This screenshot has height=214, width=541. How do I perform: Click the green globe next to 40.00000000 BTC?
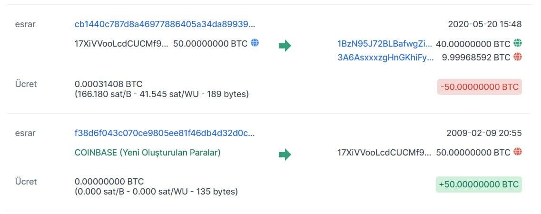click(518, 43)
